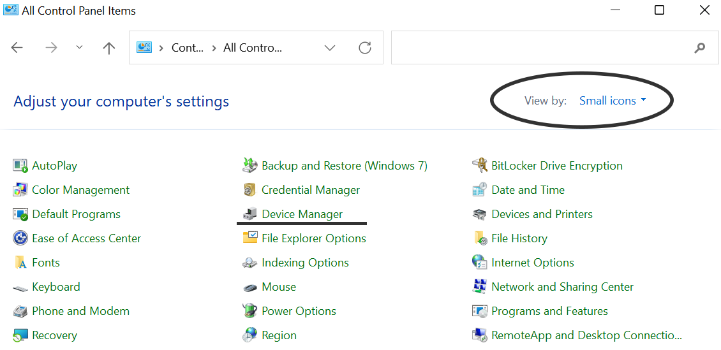This screenshot has width=721, height=350.
Task: Click the Date and Time icon
Action: (x=480, y=190)
